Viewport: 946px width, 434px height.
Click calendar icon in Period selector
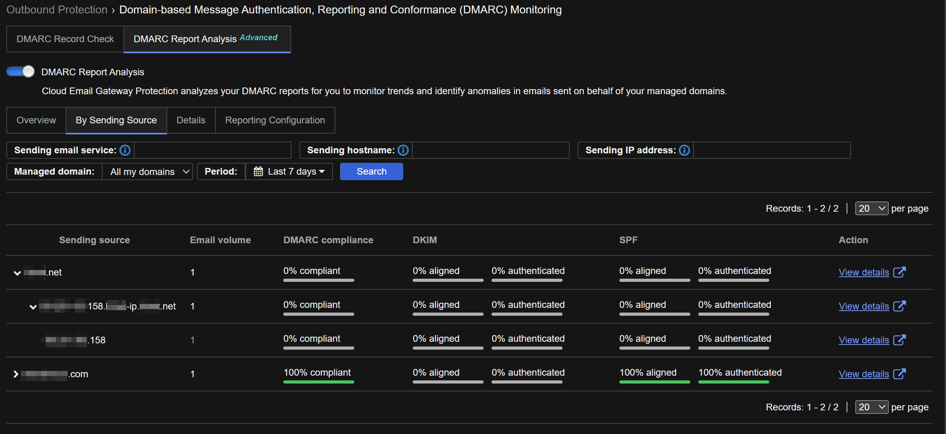click(258, 171)
